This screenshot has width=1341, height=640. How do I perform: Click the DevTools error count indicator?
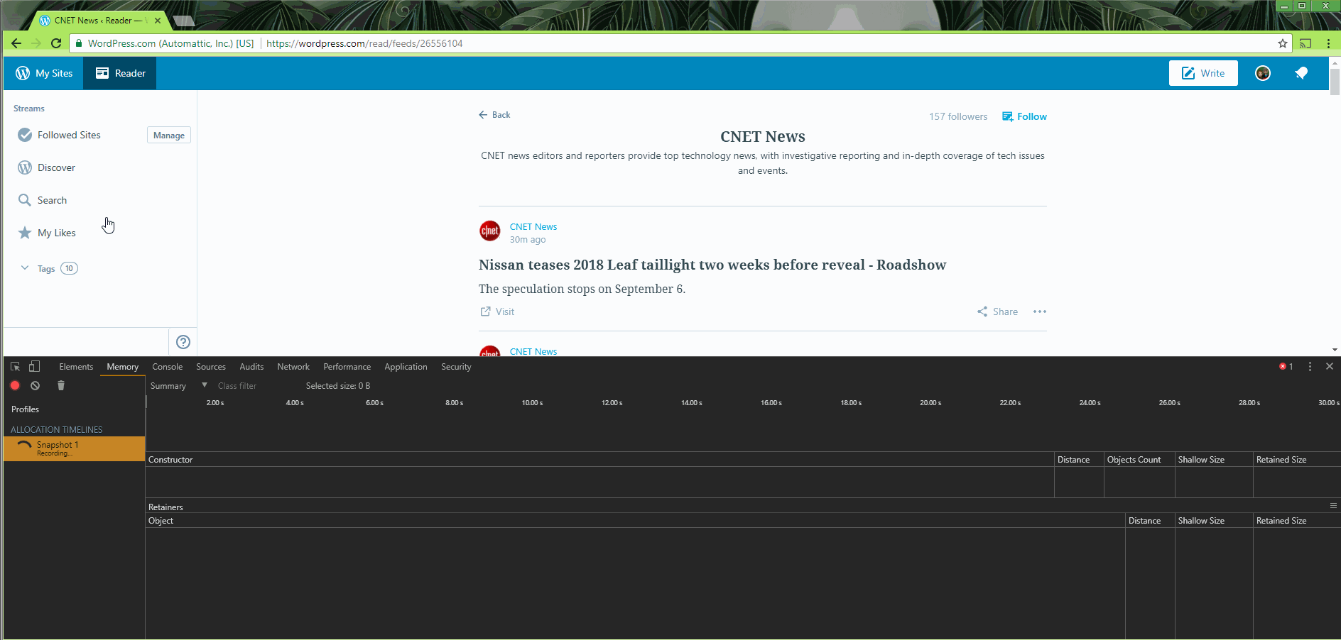tap(1286, 367)
